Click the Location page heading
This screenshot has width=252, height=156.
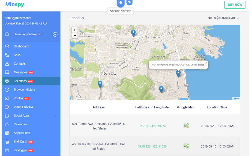point(77,18)
